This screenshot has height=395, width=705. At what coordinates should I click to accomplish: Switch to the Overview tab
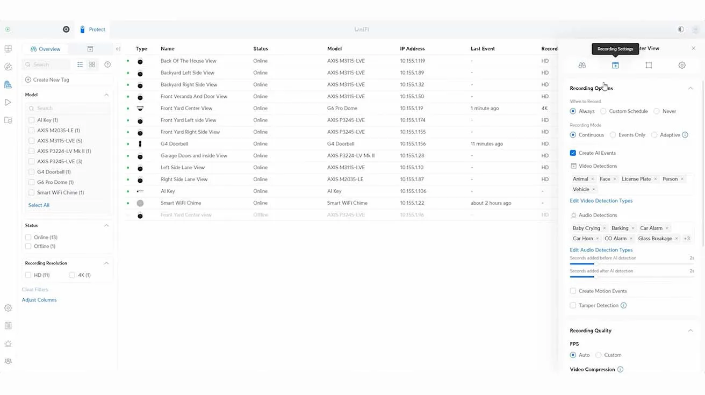46,49
